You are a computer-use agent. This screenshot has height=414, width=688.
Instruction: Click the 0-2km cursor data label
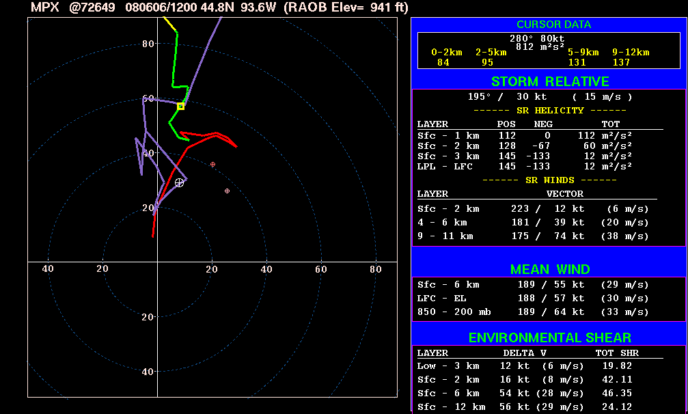(448, 53)
